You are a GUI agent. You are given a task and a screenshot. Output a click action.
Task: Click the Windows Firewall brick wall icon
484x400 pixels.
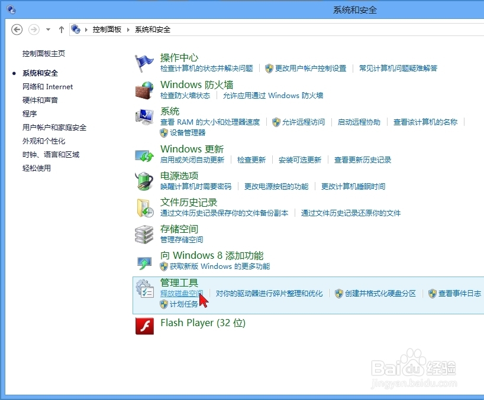[x=144, y=90]
